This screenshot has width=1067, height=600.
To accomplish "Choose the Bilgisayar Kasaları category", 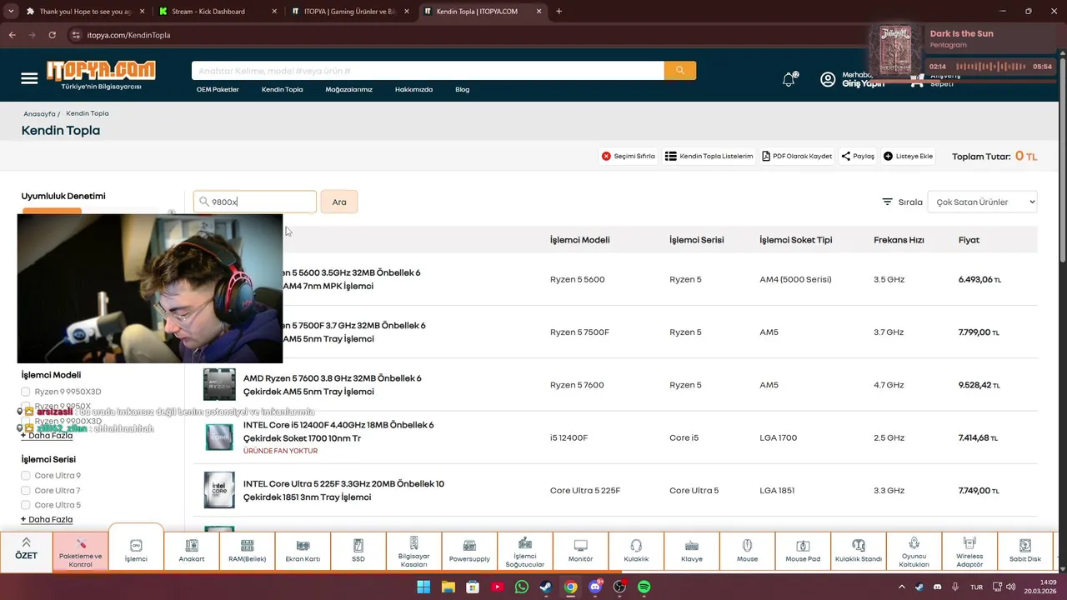I will click(413, 552).
